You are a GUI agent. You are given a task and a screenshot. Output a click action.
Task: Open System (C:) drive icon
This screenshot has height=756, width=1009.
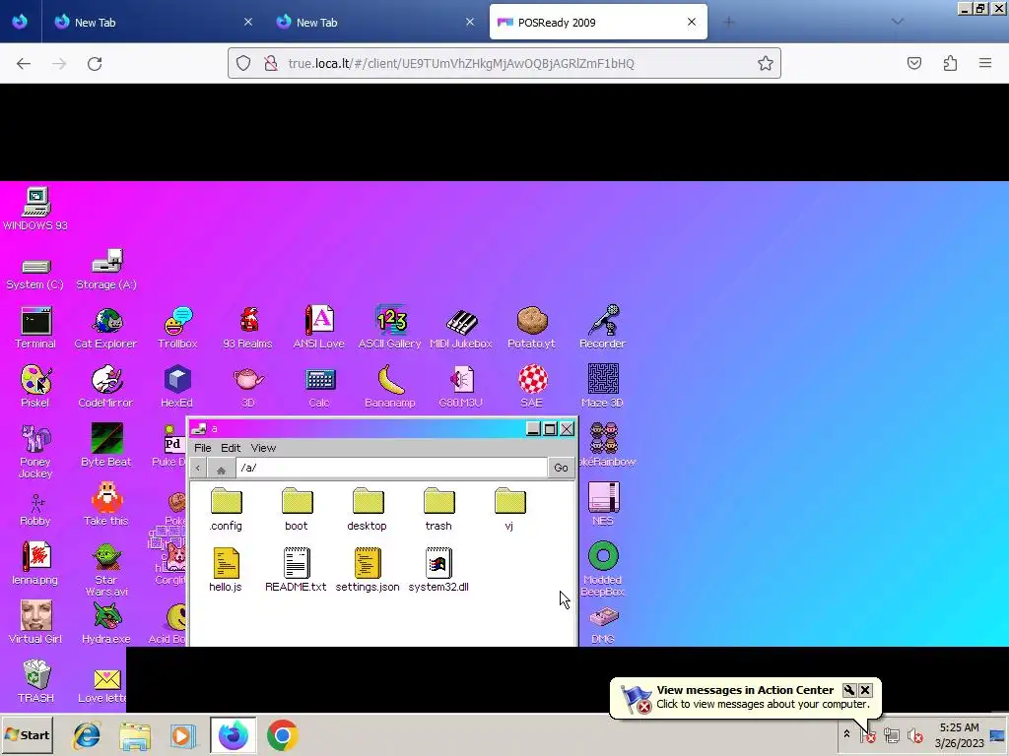click(35, 274)
